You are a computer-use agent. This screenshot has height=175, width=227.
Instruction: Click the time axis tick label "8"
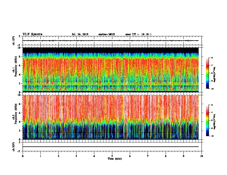coord(166,156)
